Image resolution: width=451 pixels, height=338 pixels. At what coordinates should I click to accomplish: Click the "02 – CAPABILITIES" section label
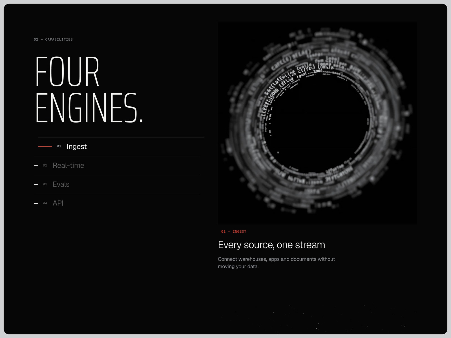click(x=53, y=39)
